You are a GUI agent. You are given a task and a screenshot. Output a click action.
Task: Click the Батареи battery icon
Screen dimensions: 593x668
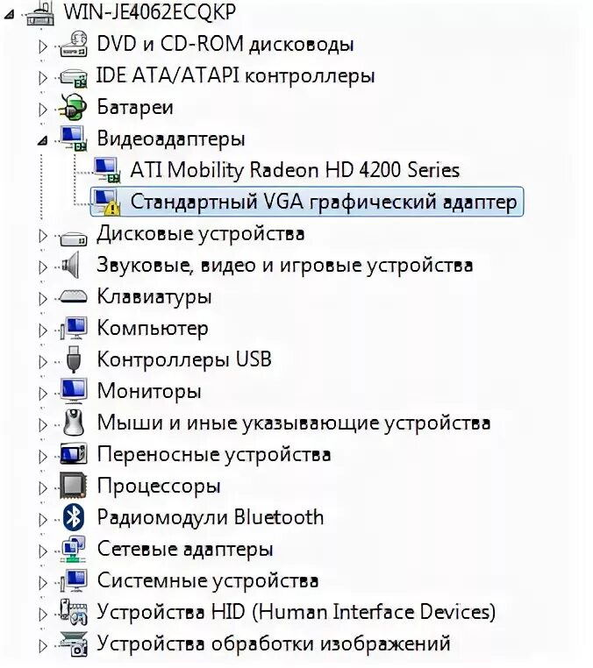click(x=74, y=107)
